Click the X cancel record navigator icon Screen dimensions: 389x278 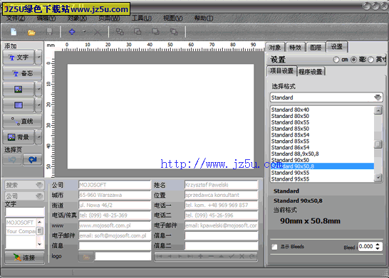(x=242, y=257)
